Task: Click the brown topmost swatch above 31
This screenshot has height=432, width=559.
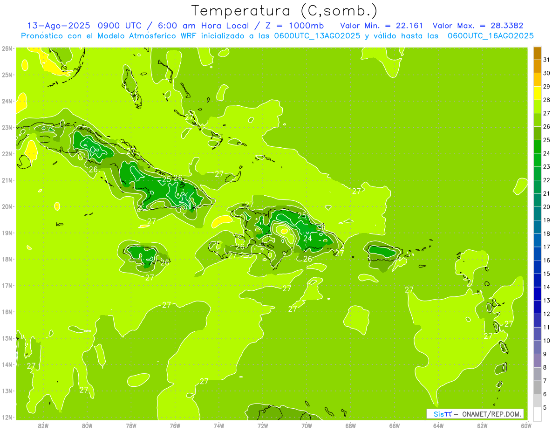Action: point(537,53)
